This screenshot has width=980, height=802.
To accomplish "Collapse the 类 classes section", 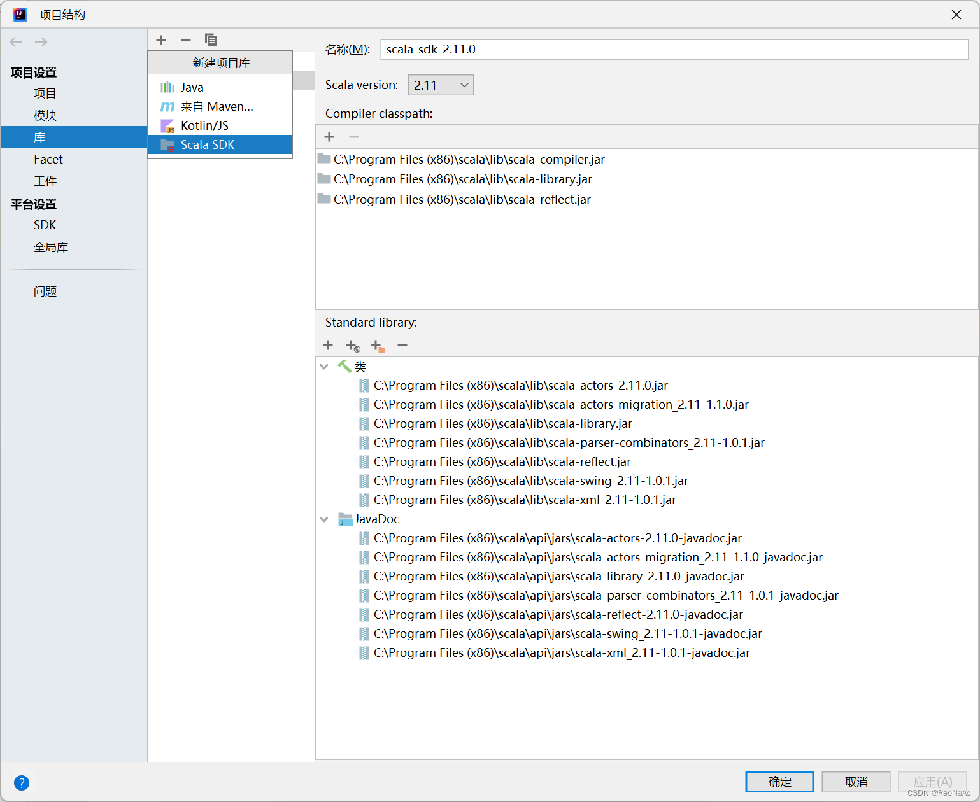I will [324, 367].
